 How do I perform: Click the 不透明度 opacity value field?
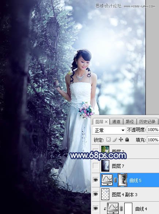[x=153, y=130]
